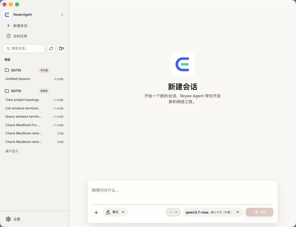Open the 跳过 permission dropdown
This screenshot has height=227, width=296.
click(116, 212)
